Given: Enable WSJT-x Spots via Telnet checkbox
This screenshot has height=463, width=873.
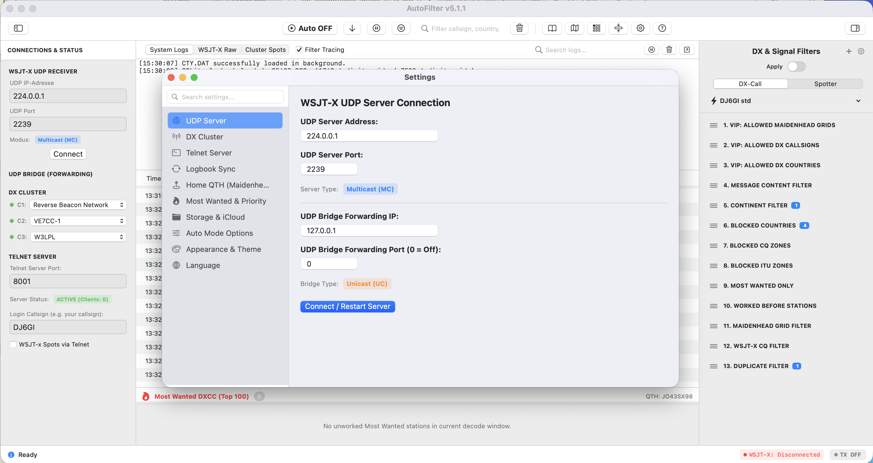Looking at the screenshot, I should point(13,345).
